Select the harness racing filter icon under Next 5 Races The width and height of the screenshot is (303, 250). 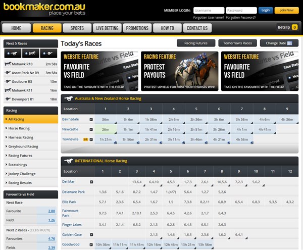pos(31,53)
